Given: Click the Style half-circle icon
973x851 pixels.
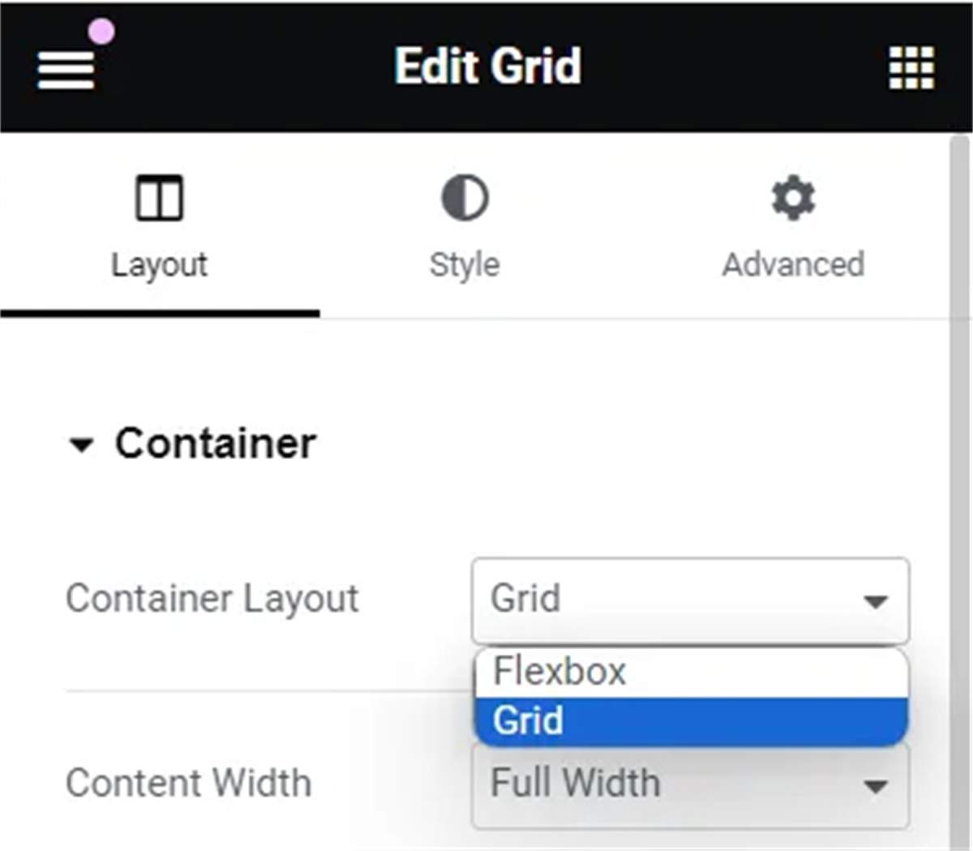Looking at the screenshot, I should pyautogui.click(x=465, y=198).
